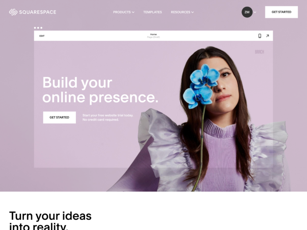Screen dimensions: 307x230
Task: Click the Home page title in preview bar
Action: click(153, 35)
